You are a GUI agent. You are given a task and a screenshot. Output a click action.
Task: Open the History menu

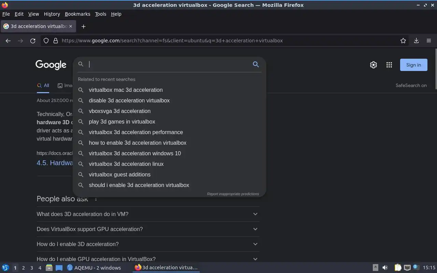click(x=52, y=14)
